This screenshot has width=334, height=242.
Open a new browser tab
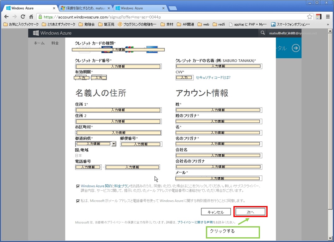click(x=173, y=8)
